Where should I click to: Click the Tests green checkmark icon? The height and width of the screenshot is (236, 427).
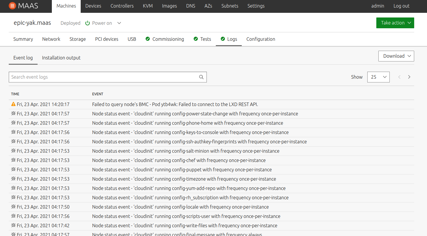pyautogui.click(x=196, y=39)
